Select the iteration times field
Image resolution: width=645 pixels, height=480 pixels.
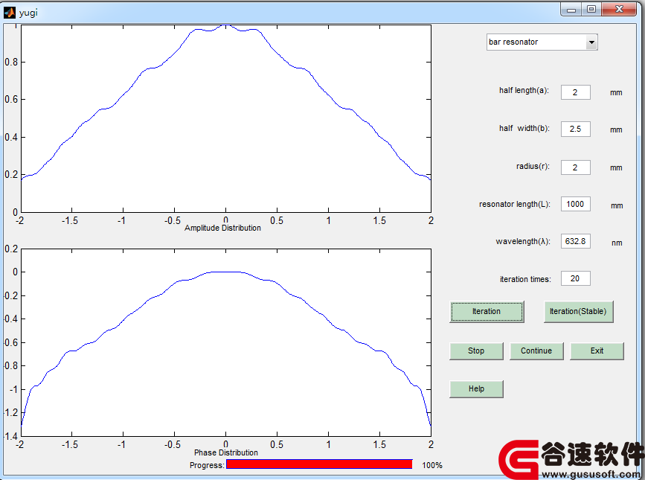pos(576,278)
